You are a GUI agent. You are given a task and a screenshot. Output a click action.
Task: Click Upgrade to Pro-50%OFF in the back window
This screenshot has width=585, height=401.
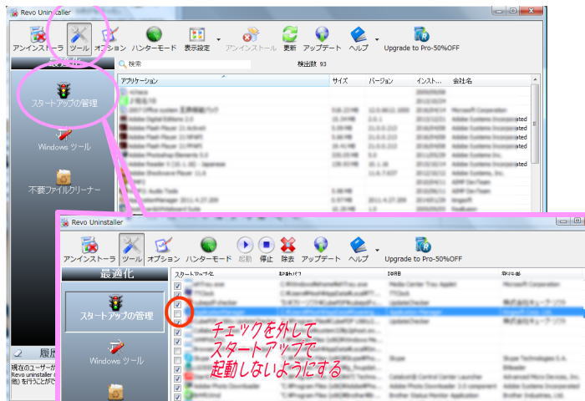(421, 39)
